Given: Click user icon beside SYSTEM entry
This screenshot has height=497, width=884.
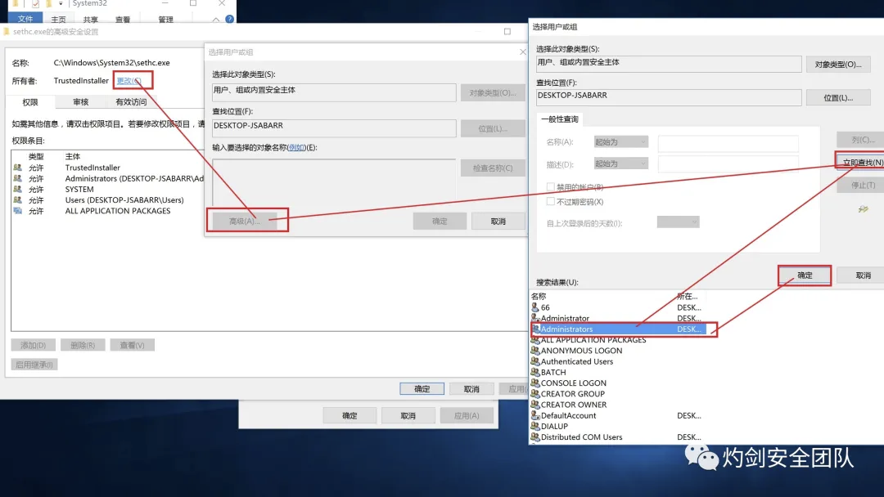Looking at the screenshot, I should 18,189.
